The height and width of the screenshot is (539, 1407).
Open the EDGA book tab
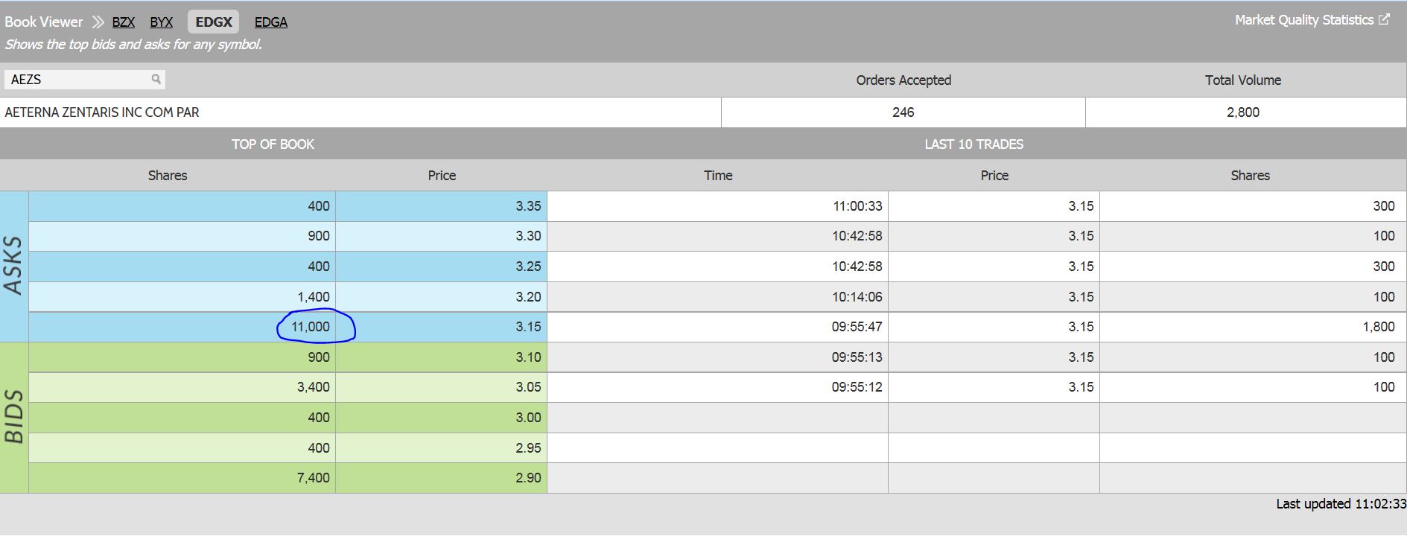pos(270,22)
